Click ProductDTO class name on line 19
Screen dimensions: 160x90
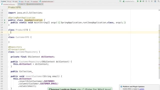[x=22, y=30]
